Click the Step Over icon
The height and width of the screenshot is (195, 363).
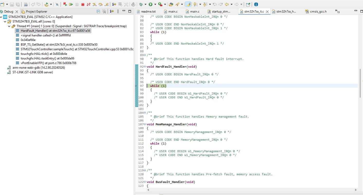click(100, 4)
